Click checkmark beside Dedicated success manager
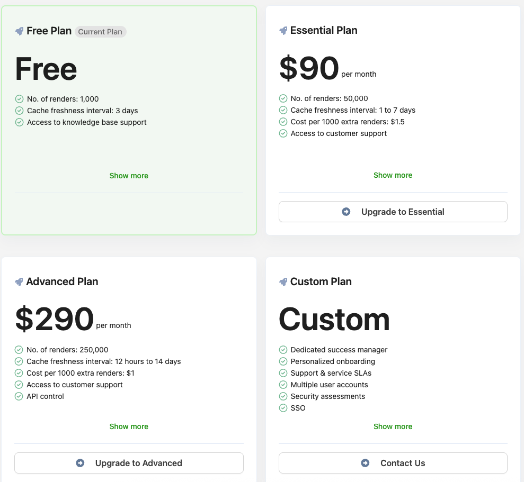This screenshot has height=482, width=524. (283, 350)
